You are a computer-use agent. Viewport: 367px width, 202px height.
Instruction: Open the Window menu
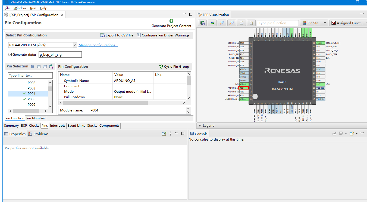20,8
